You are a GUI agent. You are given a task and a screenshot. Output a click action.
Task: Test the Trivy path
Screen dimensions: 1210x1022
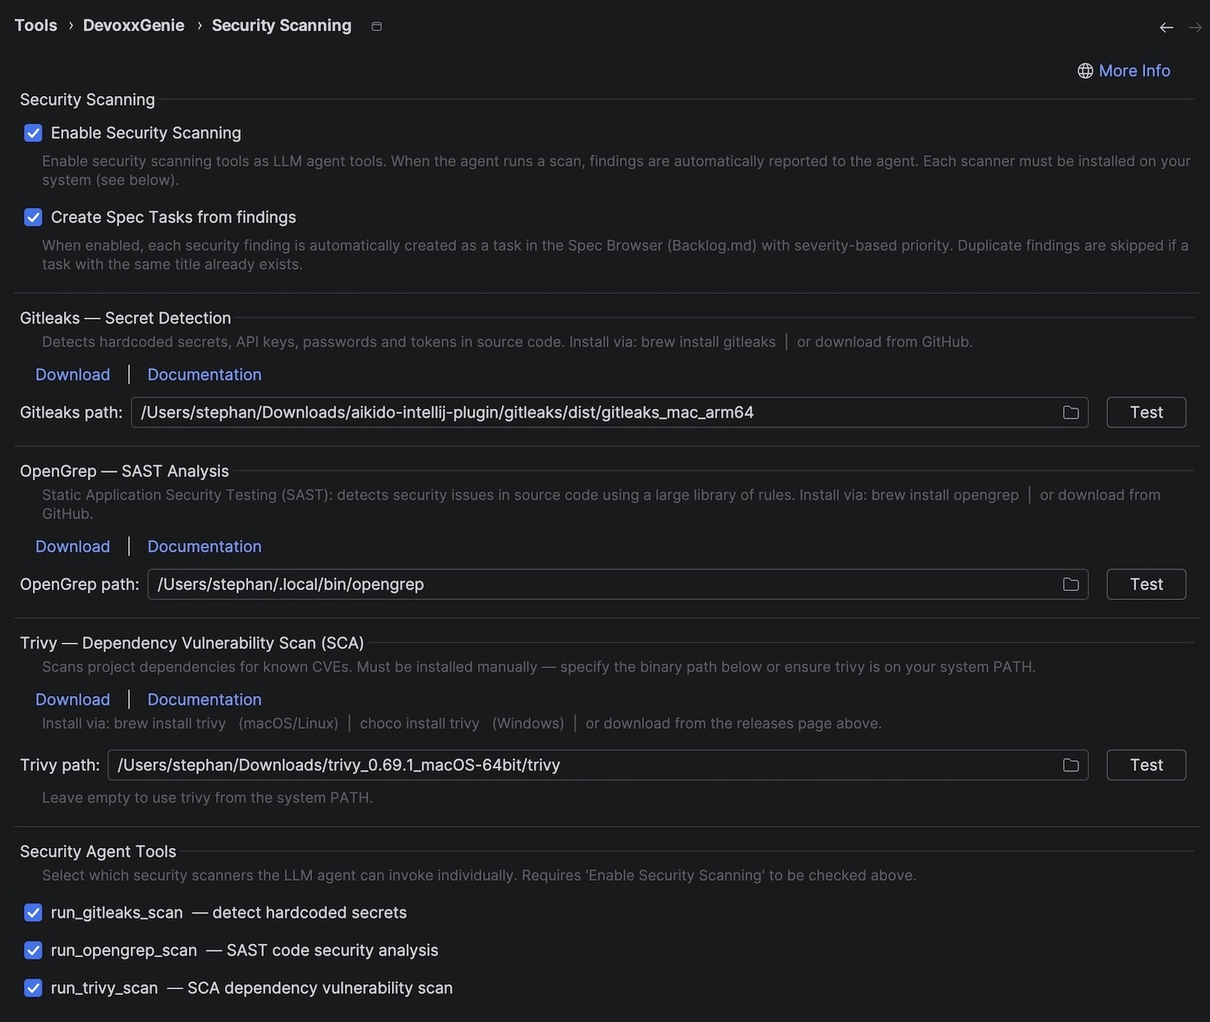click(x=1146, y=765)
